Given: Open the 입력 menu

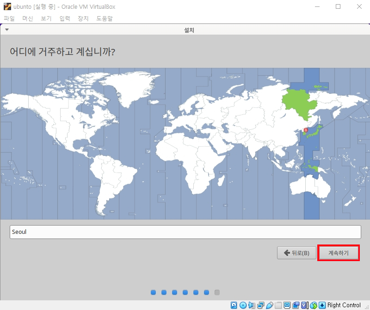Looking at the screenshot, I should (65, 18).
